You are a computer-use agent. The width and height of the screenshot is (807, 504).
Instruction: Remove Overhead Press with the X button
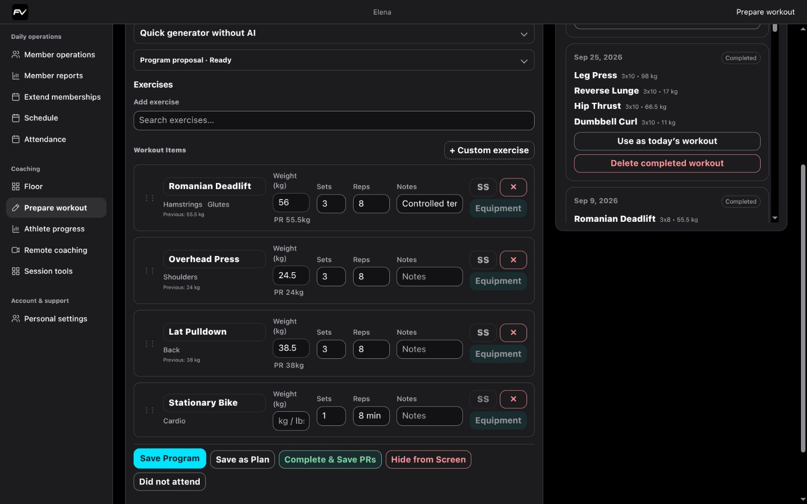pos(513,260)
